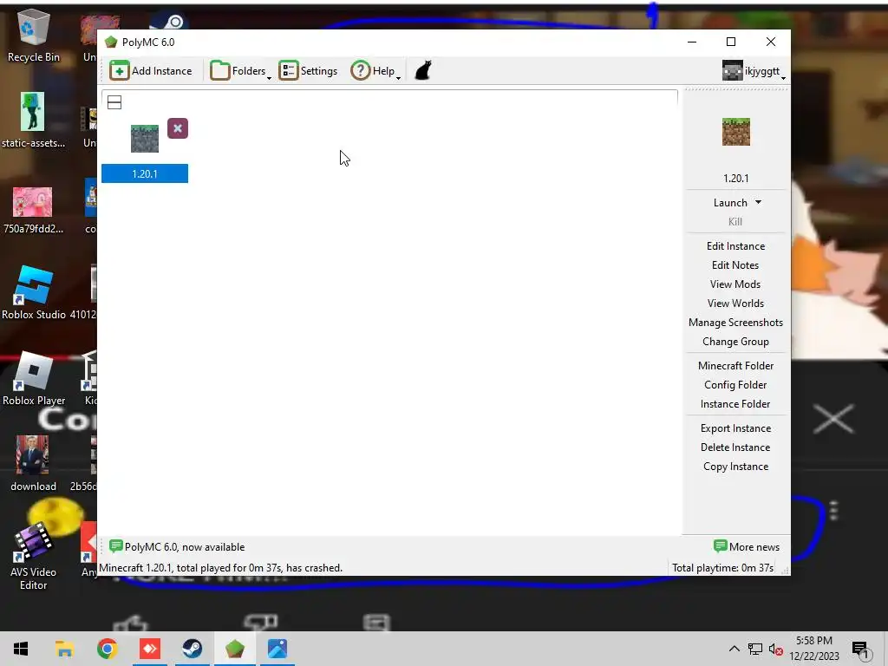Open Google Chrome from taskbar
The height and width of the screenshot is (666, 888).
point(107,649)
